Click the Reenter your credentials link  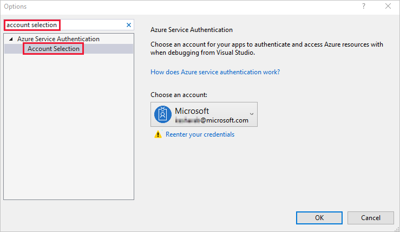[200, 134]
